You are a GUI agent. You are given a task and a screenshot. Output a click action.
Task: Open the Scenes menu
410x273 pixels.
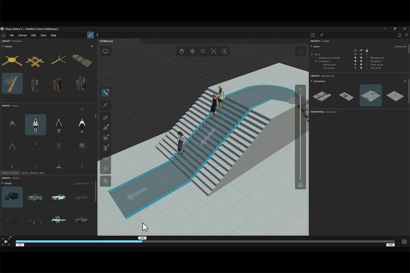23,35
